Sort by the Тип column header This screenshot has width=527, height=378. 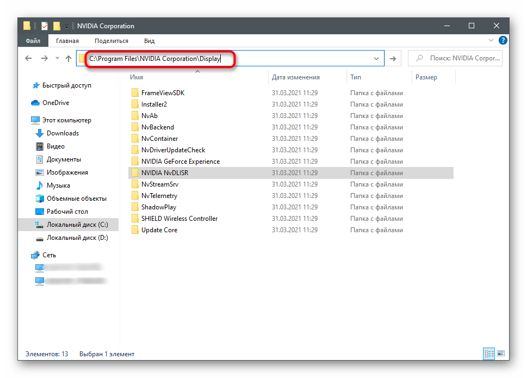pyautogui.click(x=356, y=77)
